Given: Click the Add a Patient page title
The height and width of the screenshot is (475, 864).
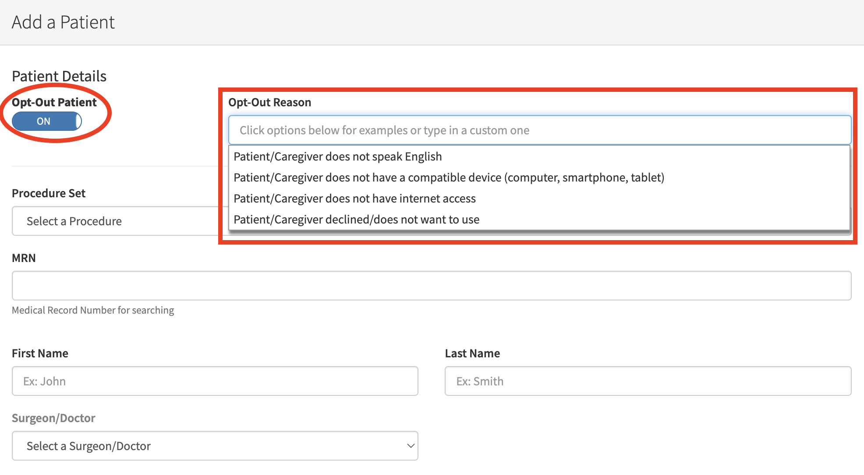Looking at the screenshot, I should point(63,22).
